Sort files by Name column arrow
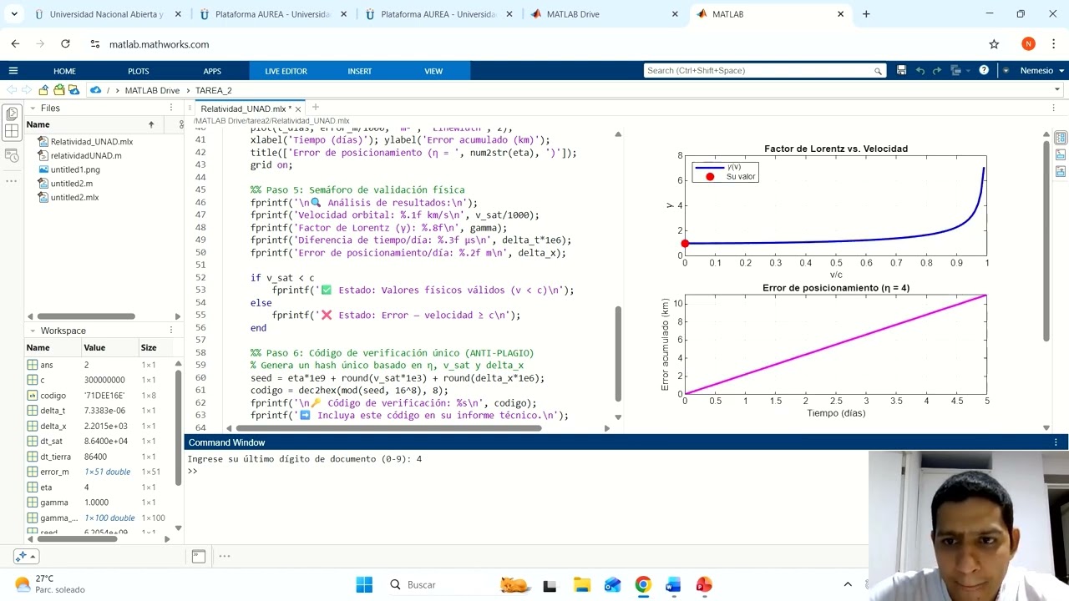The height and width of the screenshot is (601, 1069). [151, 124]
